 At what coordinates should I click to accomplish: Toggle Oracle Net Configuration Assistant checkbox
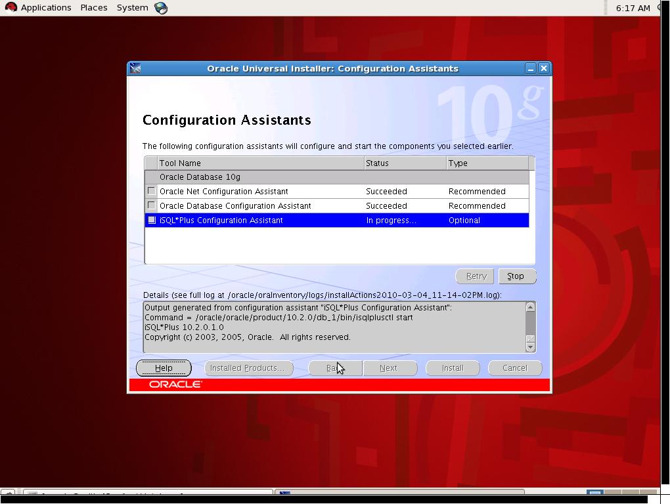151,191
